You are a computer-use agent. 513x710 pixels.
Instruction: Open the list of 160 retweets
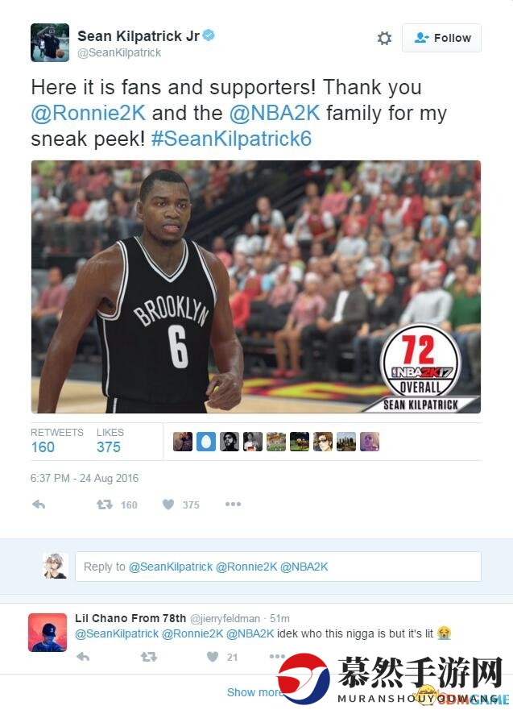coord(57,441)
